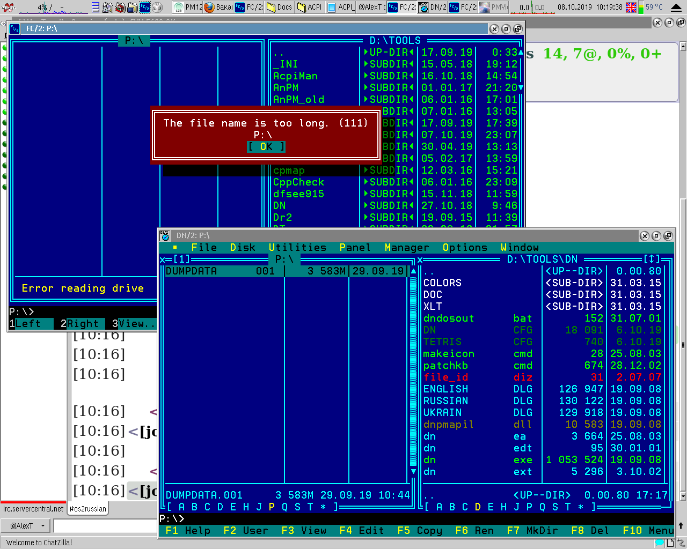Screen dimensions: 687x549
Task: Click F6 Ren in DN/2 function bar
Action: tap(474, 530)
